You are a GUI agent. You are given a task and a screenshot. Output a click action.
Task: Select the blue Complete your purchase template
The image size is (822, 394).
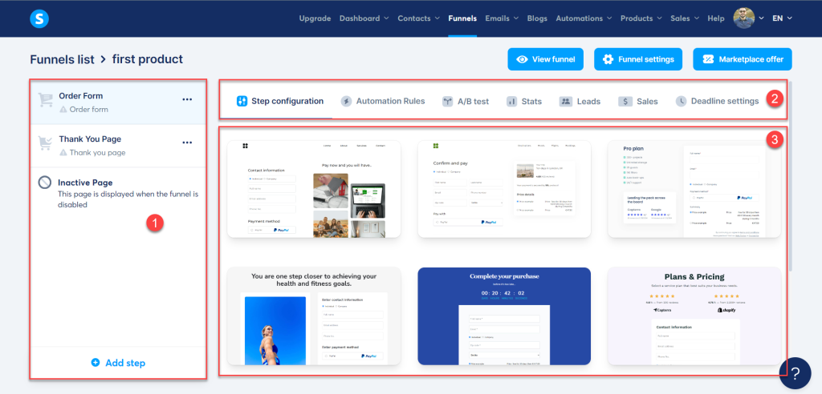coord(504,316)
